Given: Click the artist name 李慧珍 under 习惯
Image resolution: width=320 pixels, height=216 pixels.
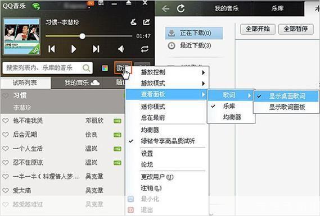Looking at the screenshot, I should pyautogui.click(x=22, y=107).
